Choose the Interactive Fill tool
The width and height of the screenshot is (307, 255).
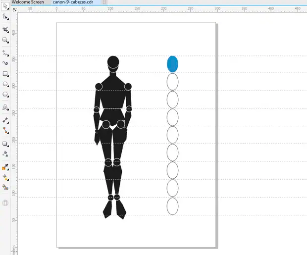pos(5,177)
